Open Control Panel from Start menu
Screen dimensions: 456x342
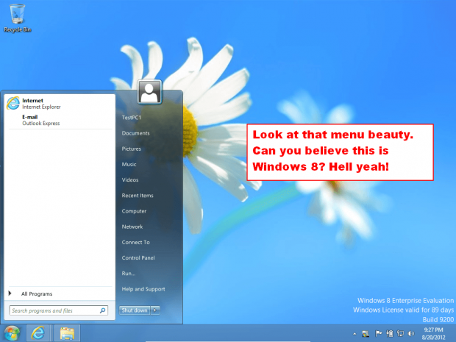click(138, 257)
